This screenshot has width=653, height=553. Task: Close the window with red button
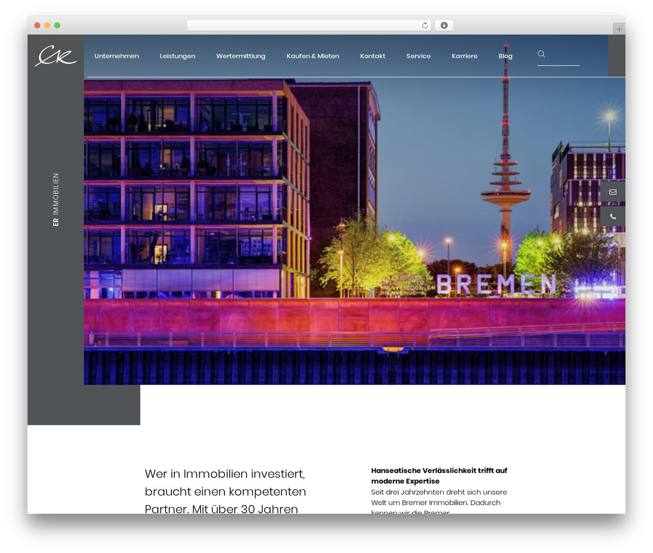(x=37, y=26)
